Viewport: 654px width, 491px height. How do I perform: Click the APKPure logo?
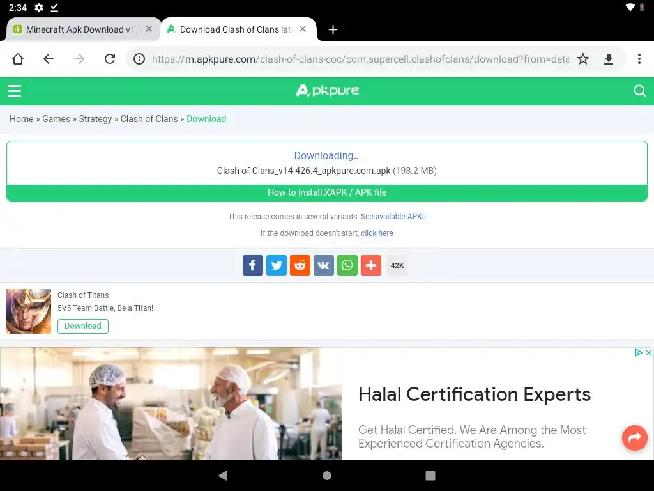[x=328, y=91]
